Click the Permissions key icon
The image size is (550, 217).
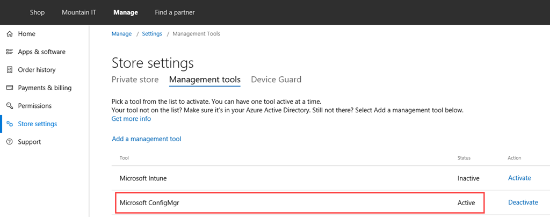tap(9, 106)
